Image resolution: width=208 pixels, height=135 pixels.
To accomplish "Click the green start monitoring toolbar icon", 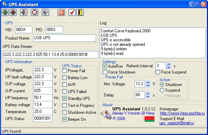I will (5, 12).
